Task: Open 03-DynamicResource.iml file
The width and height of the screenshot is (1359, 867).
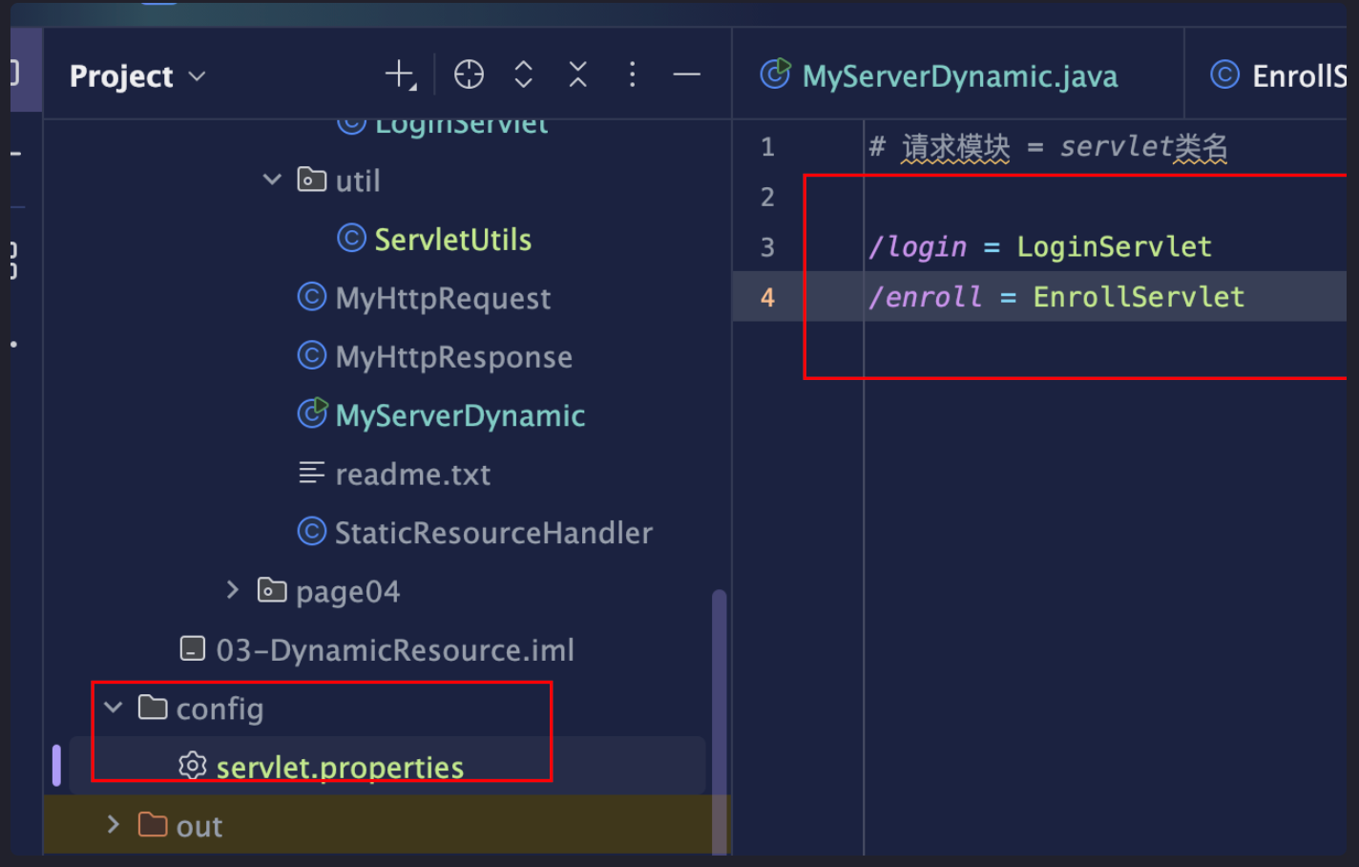Action: pos(395,649)
